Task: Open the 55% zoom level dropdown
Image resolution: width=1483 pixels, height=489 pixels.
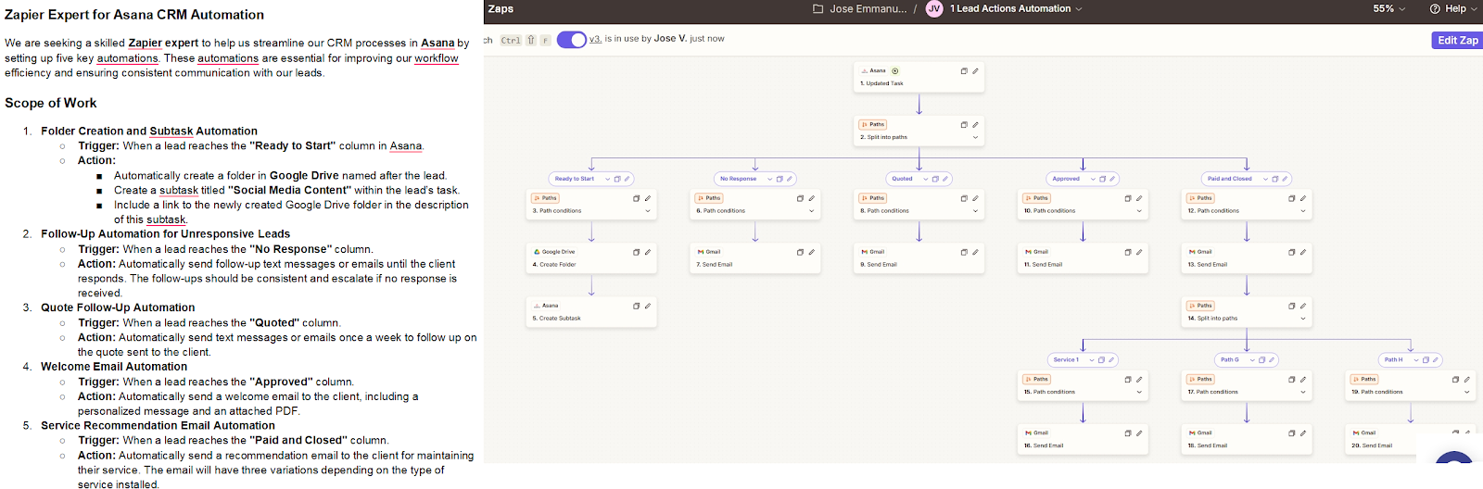Action: click(1388, 8)
